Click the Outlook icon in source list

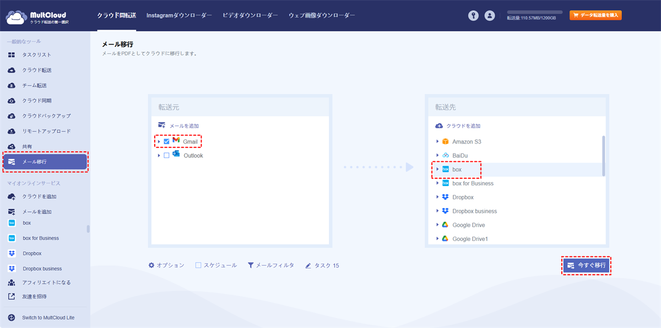coord(176,155)
